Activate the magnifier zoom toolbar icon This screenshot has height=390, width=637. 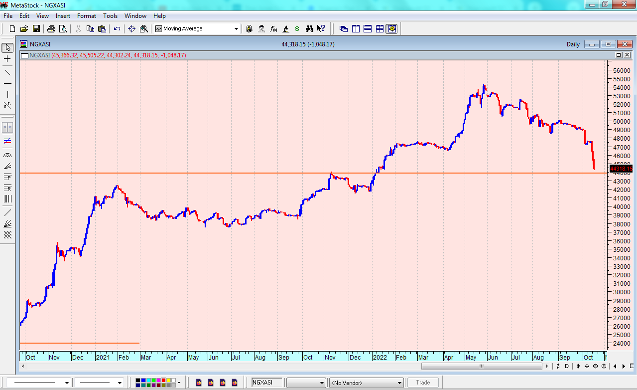(x=144, y=29)
